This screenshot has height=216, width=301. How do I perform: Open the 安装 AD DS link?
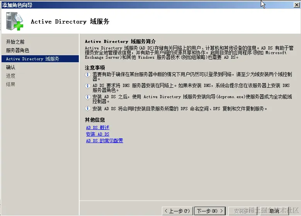pos(97,134)
